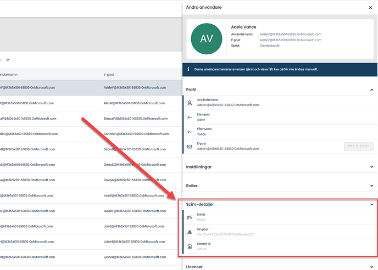This screenshot has width=378, height=270.
Task: Select the ChristieC email row
Action: (91, 134)
